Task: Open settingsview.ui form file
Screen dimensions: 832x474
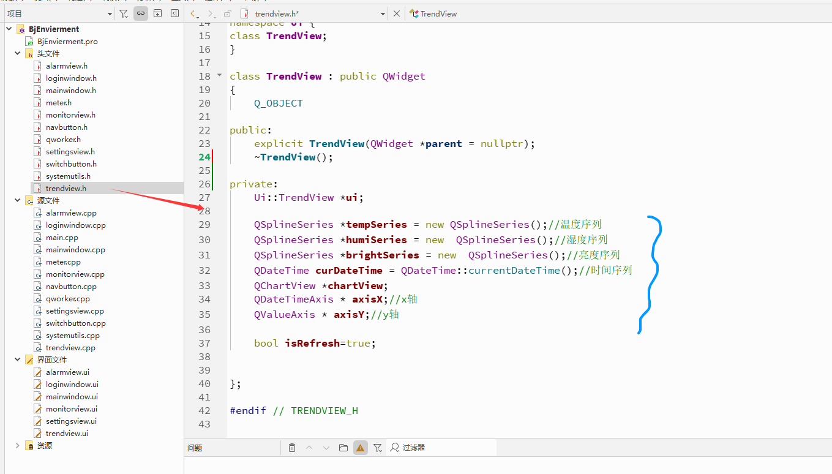Action: (71, 421)
